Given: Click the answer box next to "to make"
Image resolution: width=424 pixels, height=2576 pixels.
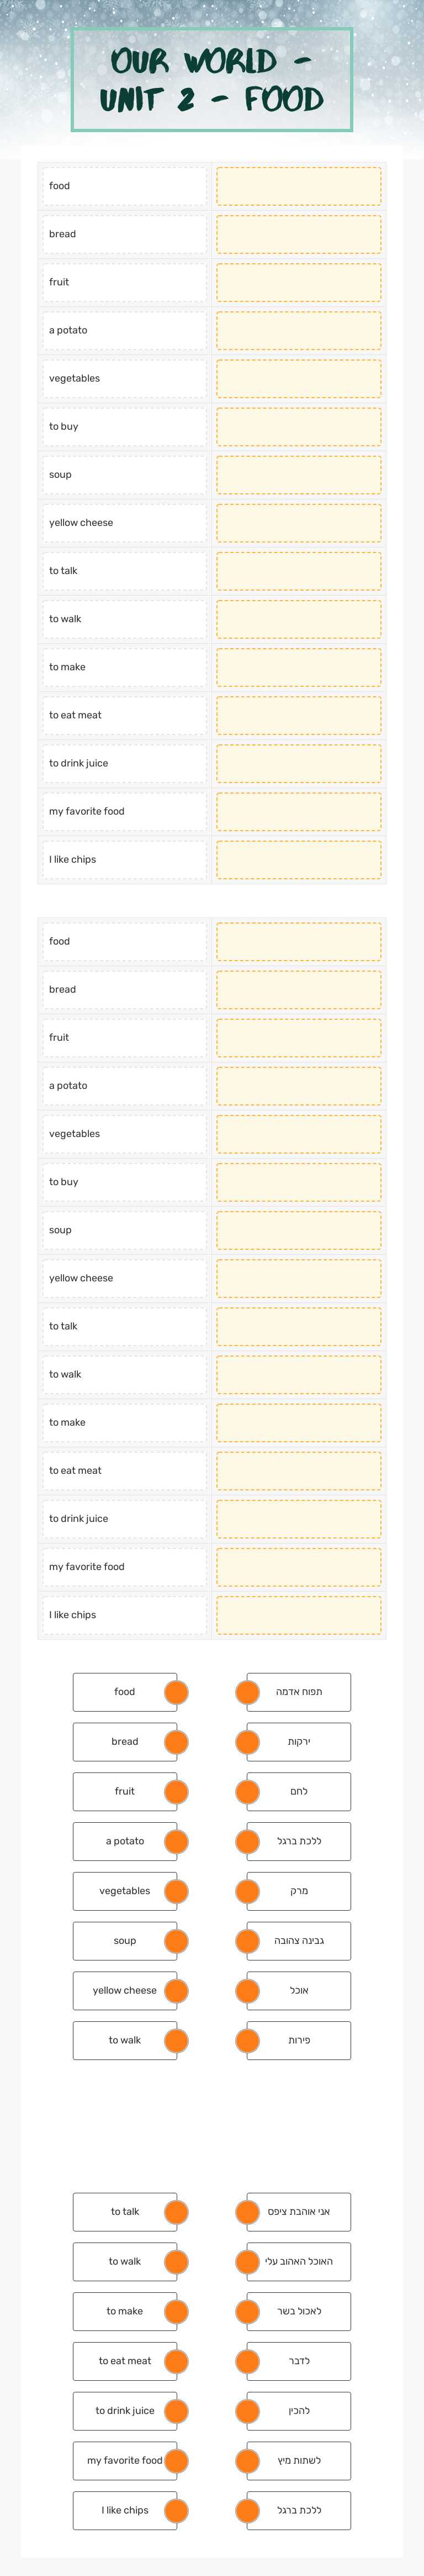Looking at the screenshot, I should 299,666.
